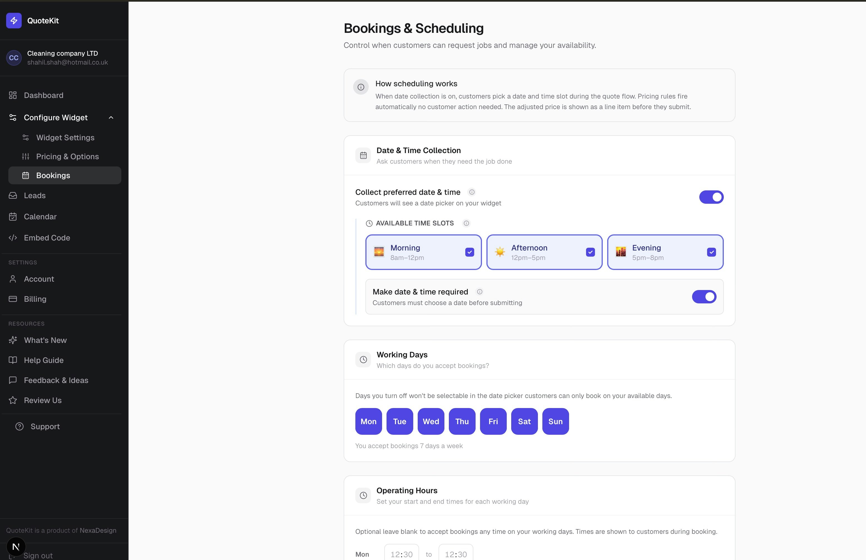Image resolution: width=866 pixels, height=560 pixels.
Task: Toggle the Sat working day button
Action: 524,421
